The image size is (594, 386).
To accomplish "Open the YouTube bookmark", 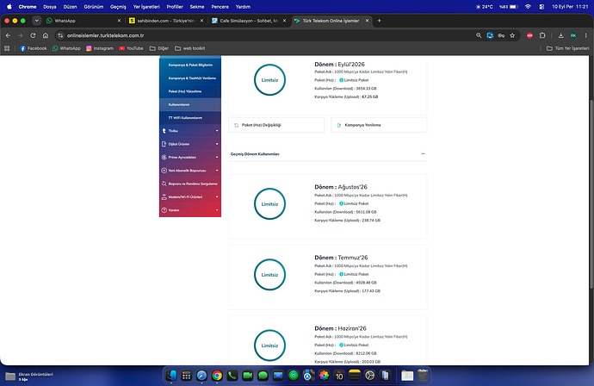I will click(x=131, y=48).
